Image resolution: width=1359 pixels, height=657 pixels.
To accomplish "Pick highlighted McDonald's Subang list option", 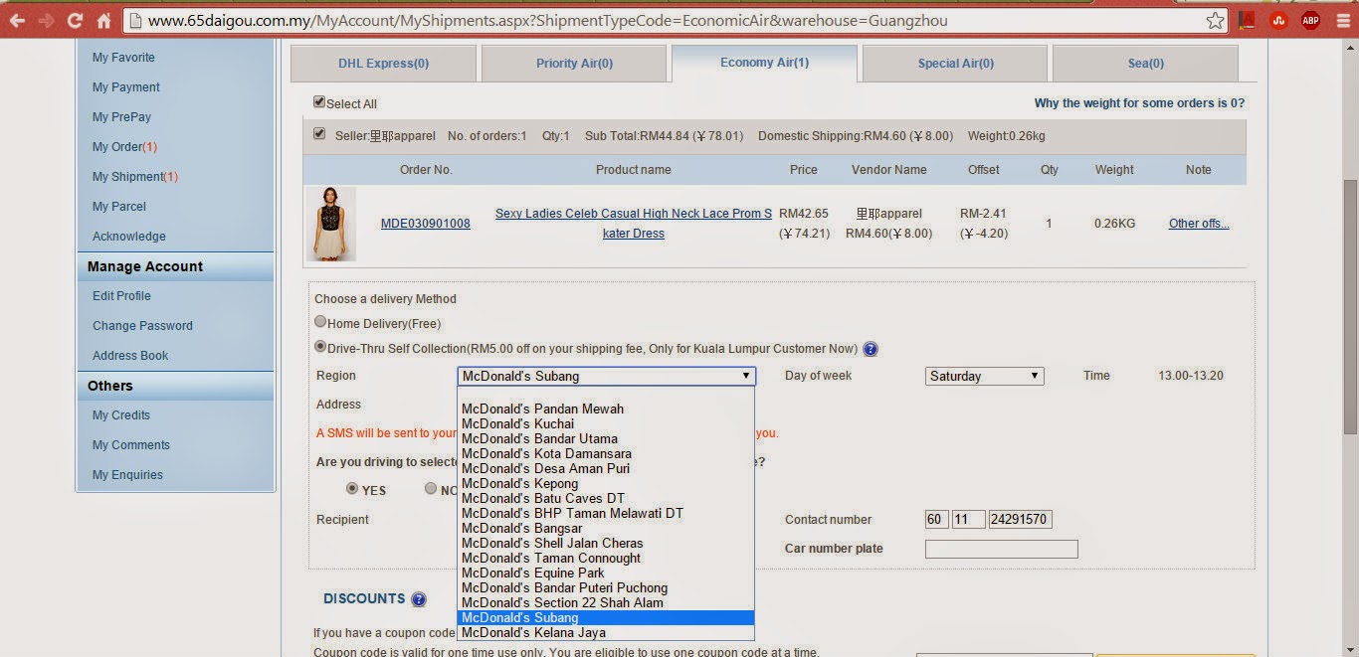I will 606,617.
